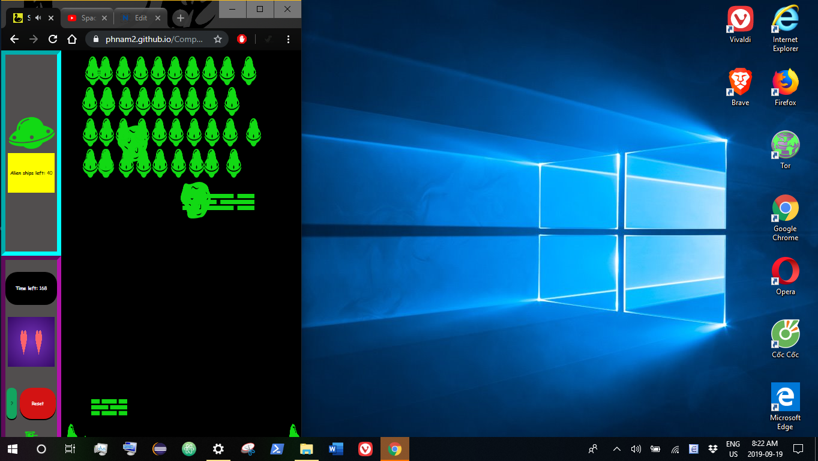Open Microsoft Edge desktop shortcut
Viewport: 818px width, 461px height.
[785, 406]
